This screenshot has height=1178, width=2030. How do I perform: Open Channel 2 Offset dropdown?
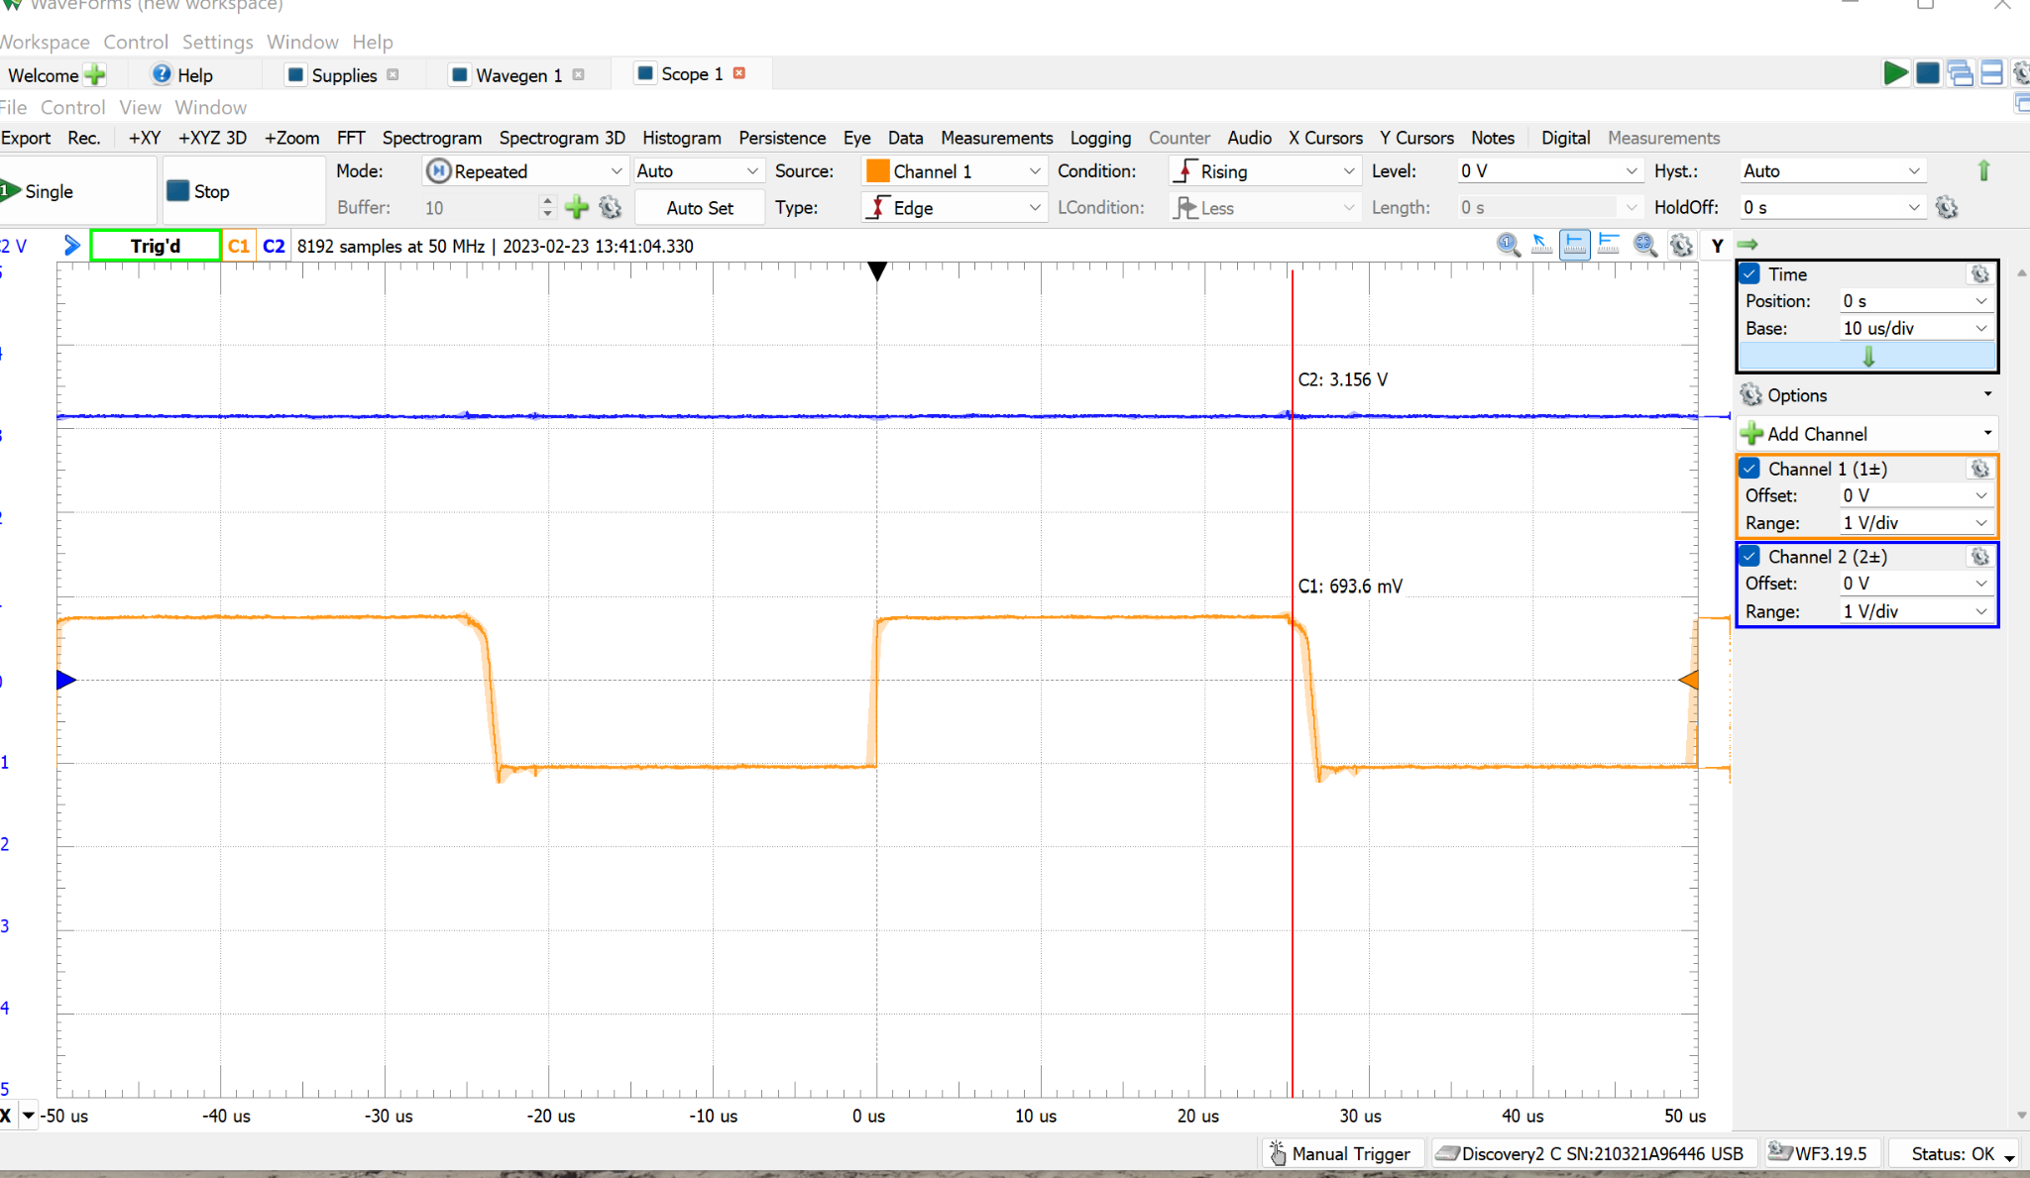[x=1915, y=585]
